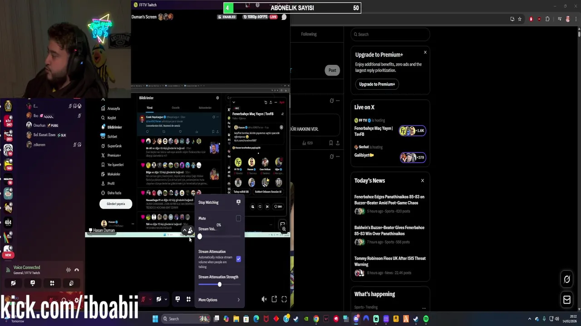Screen dimensions: 581x326
Task: Click the Post button on X
Action: click(332, 70)
